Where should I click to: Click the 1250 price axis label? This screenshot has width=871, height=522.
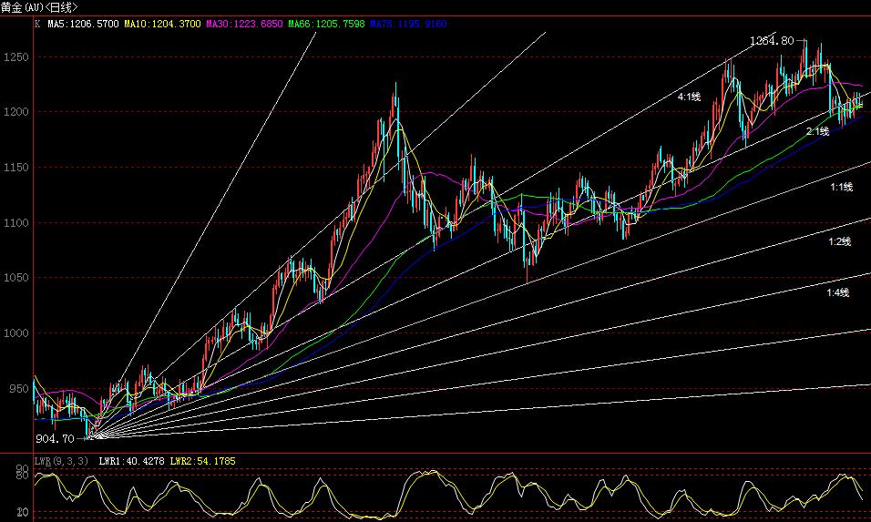[15, 57]
